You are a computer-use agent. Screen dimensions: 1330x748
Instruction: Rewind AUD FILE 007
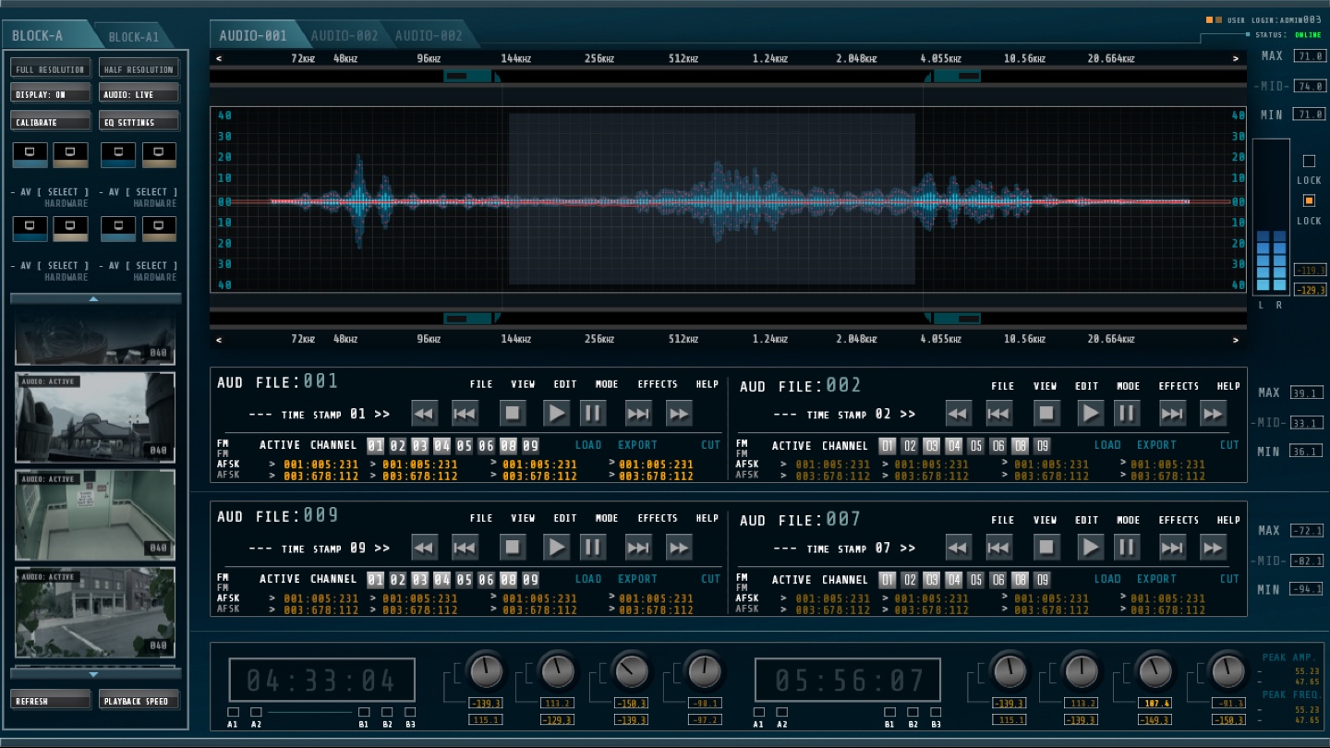958,549
